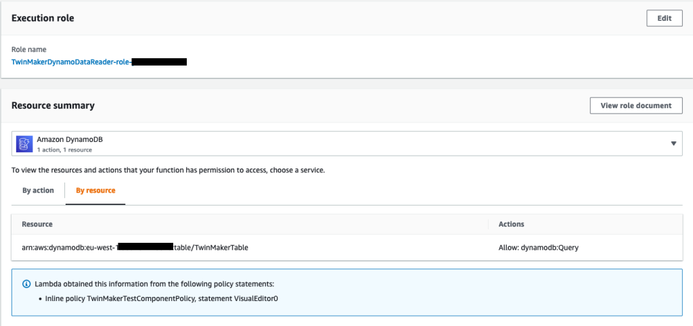Click the Resource summary heading
693x326 pixels.
tap(53, 106)
